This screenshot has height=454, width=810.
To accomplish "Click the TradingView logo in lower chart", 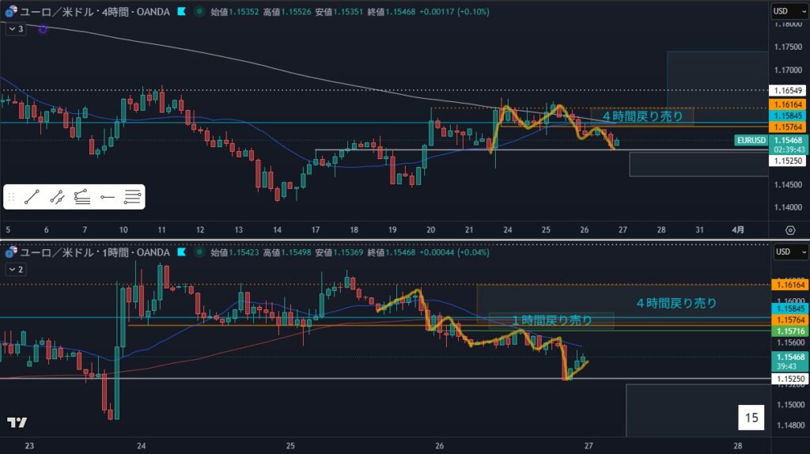I will coord(17,422).
